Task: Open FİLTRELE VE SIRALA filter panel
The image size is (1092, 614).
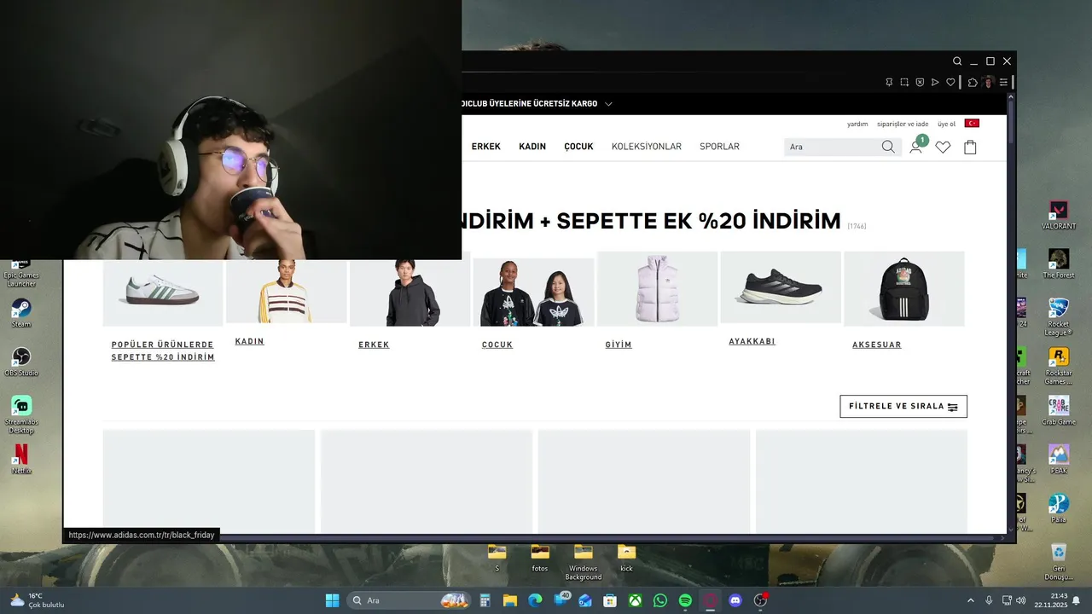Action: click(x=903, y=407)
